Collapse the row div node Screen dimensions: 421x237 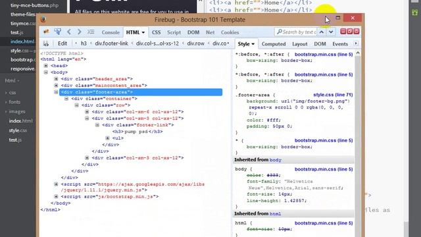[x=77, y=105]
